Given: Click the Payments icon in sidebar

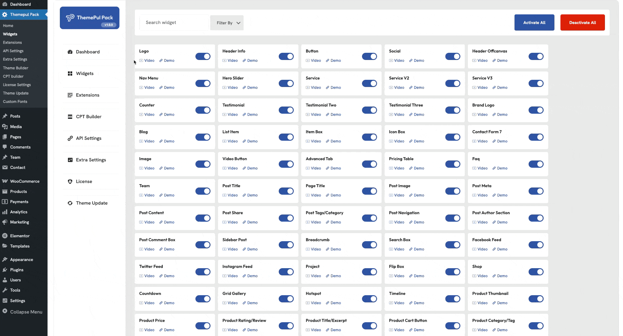Looking at the screenshot, I should tap(5, 202).
